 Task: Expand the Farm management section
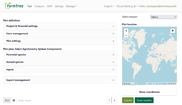[x=60, y=34]
